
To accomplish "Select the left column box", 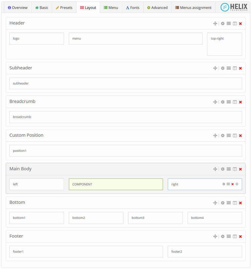I will [x=36, y=184].
